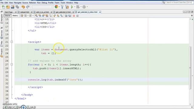Viewport: 194px width, 109px height.
Task: Open the browser selection dropdown arrow
Action: pyautogui.click(x=59, y=7)
